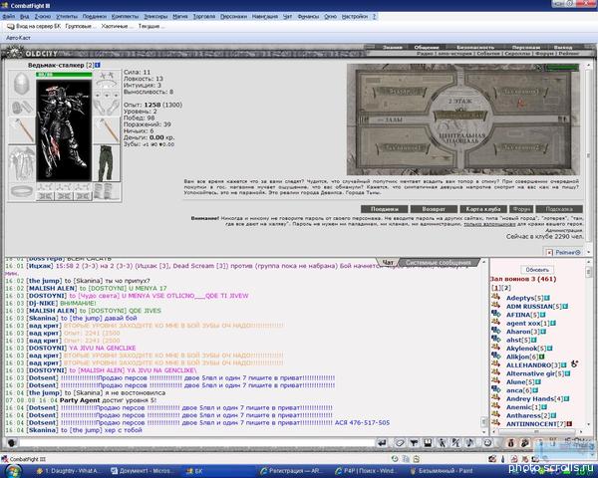Viewport: 598px width, 478px height.
Task: Select the Персонаж top game tab
Action: (526, 48)
